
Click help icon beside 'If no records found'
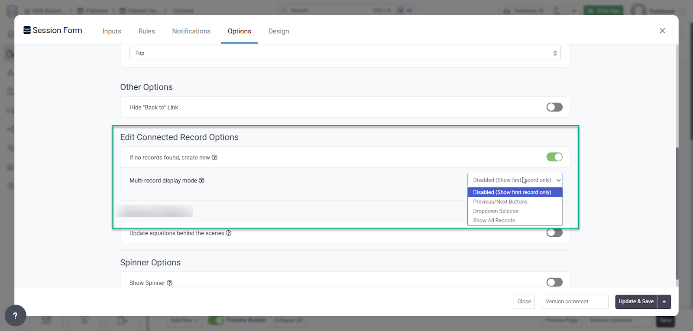point(214,158)
